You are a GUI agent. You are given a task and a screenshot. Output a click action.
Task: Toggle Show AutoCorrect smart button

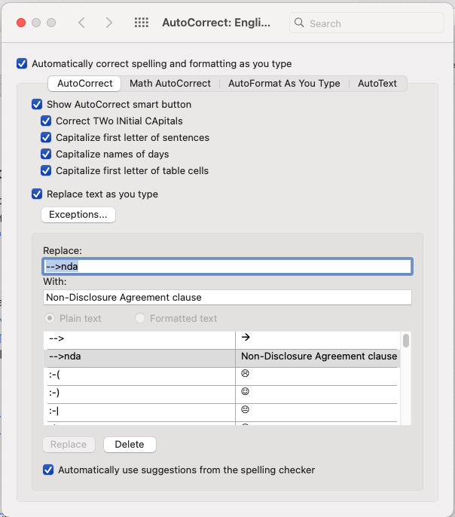click(x=37, y=104)
